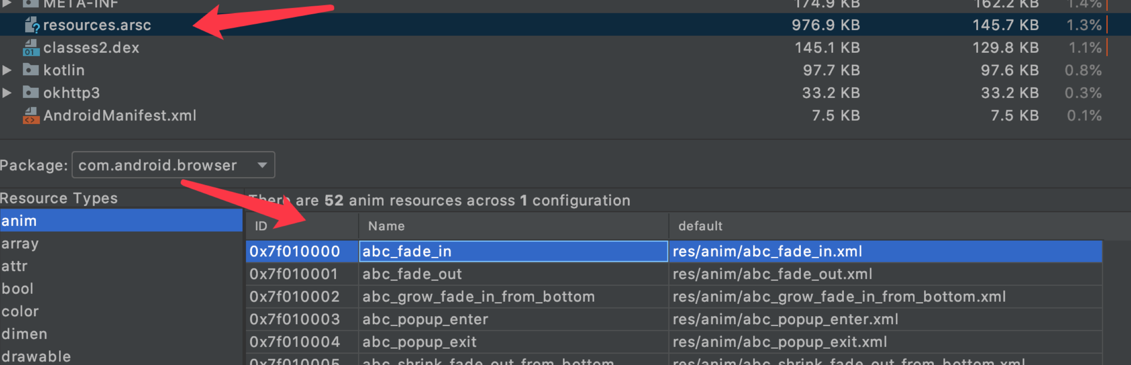The image size is (1131, 365).
Task: Select the color resource type
Action: [121, 311]
